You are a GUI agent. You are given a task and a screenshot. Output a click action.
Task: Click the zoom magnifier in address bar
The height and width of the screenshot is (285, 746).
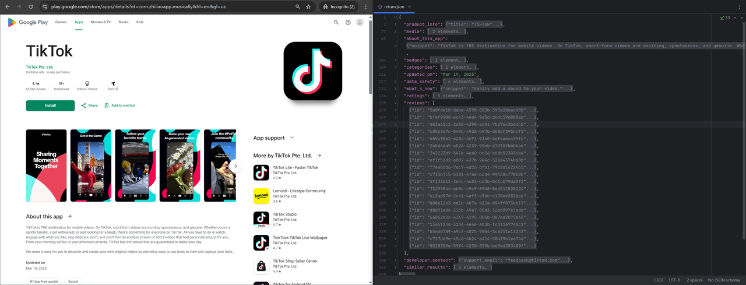(x=298, y=6)
